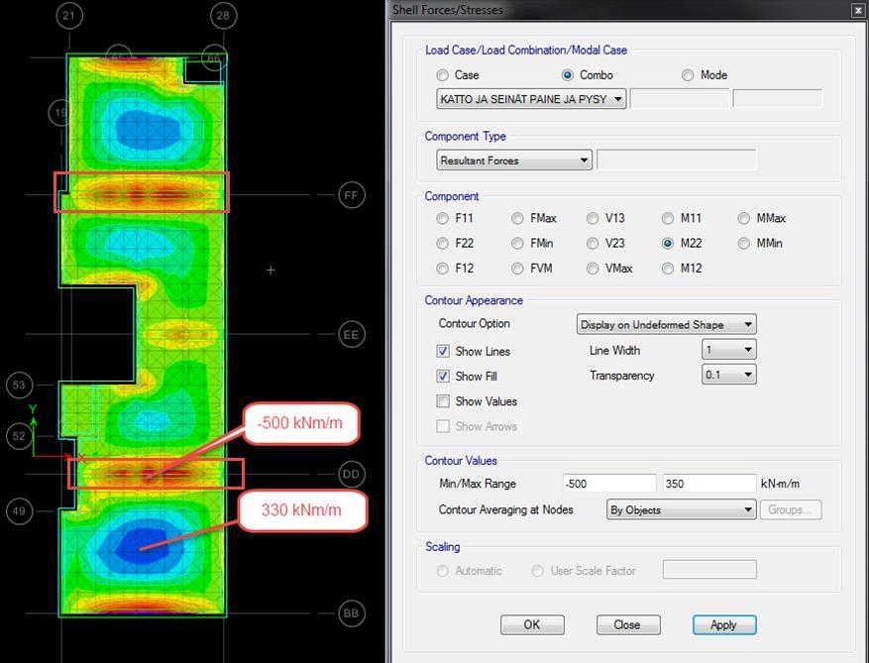Click the OK button

pyautogui.click(x=532, y=624)
